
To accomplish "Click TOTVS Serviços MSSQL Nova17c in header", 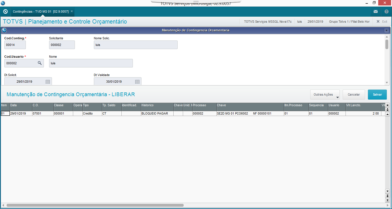I will tap(268, 22).
